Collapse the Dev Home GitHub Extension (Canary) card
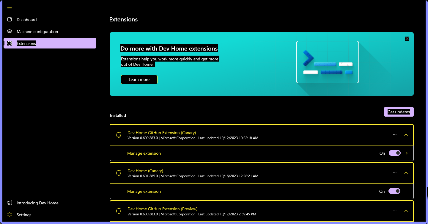The height and width of the screenshot is (224, 428). point(406,134)
